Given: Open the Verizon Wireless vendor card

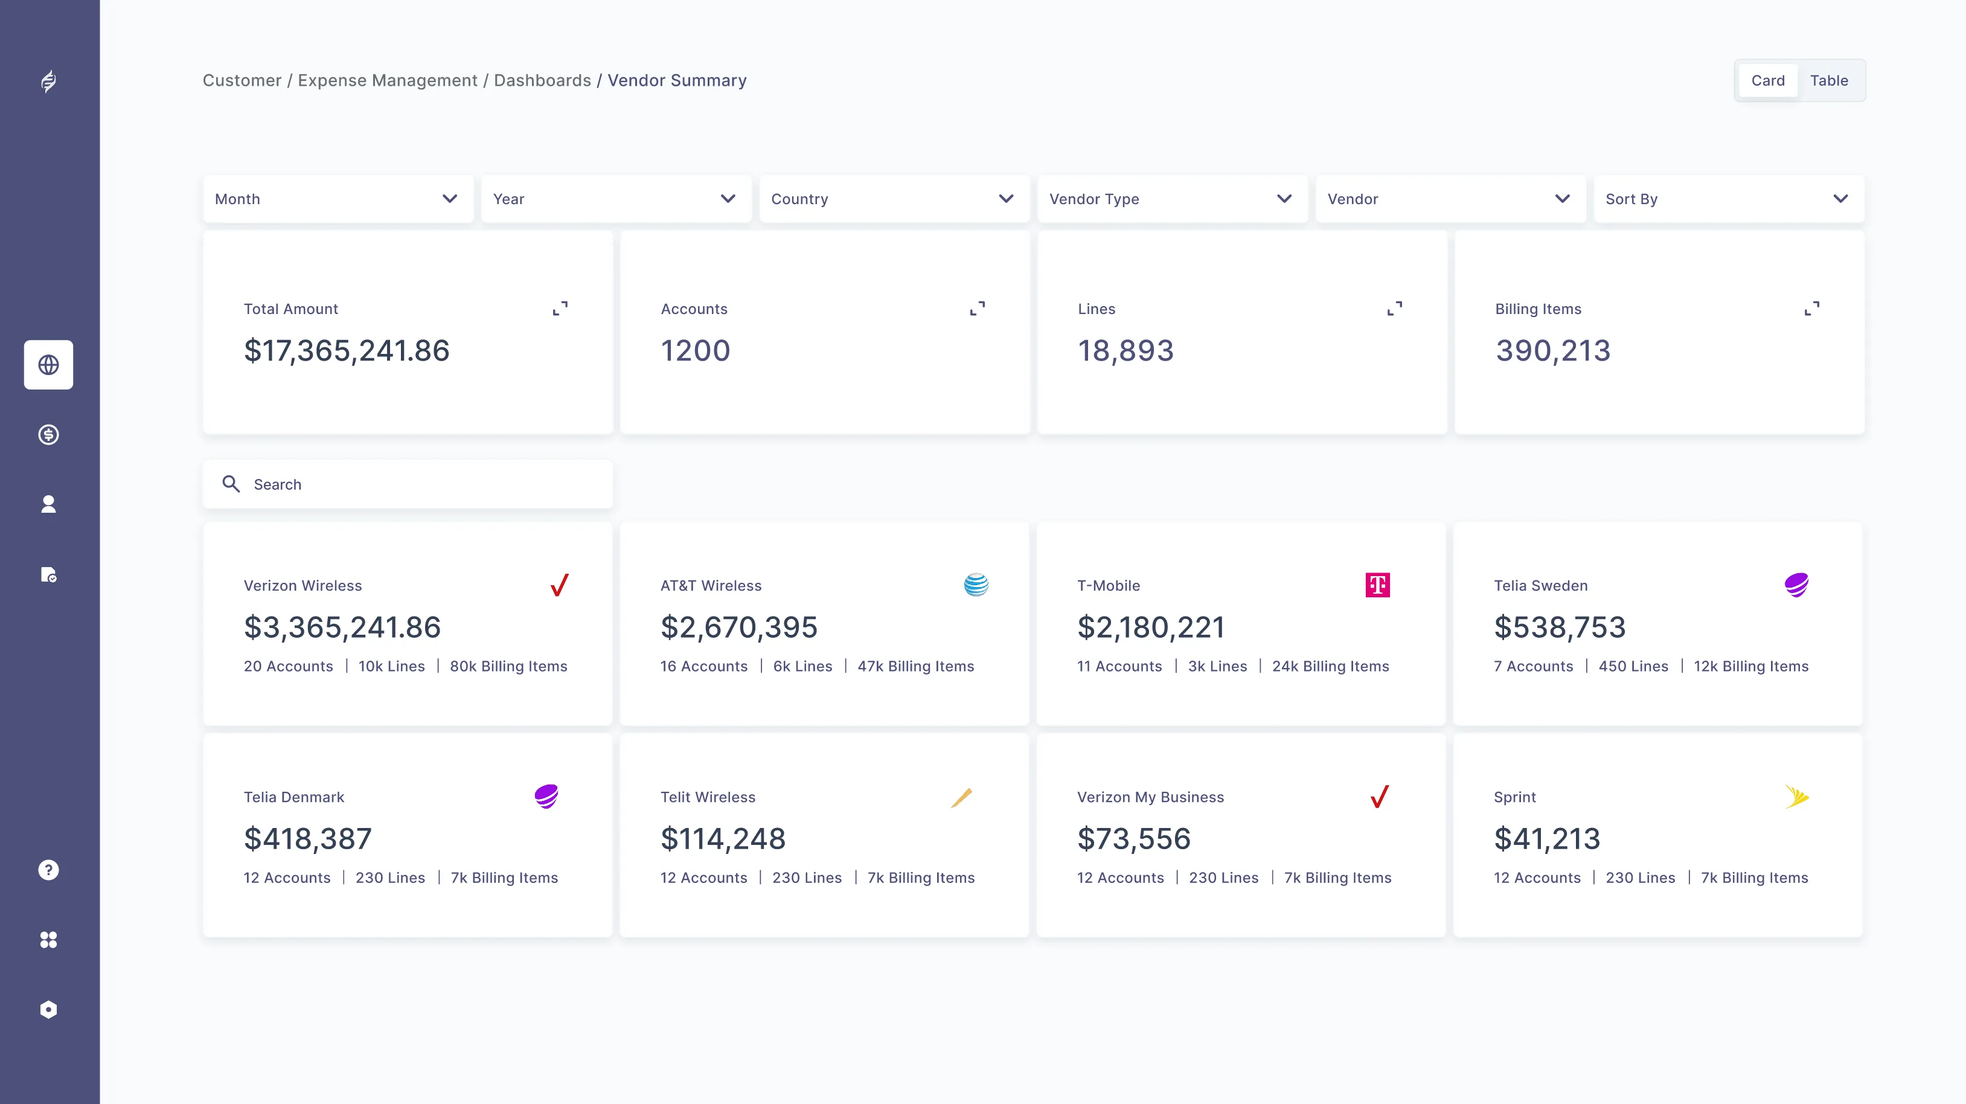Looking at the screenshot, I should [407, 624].
